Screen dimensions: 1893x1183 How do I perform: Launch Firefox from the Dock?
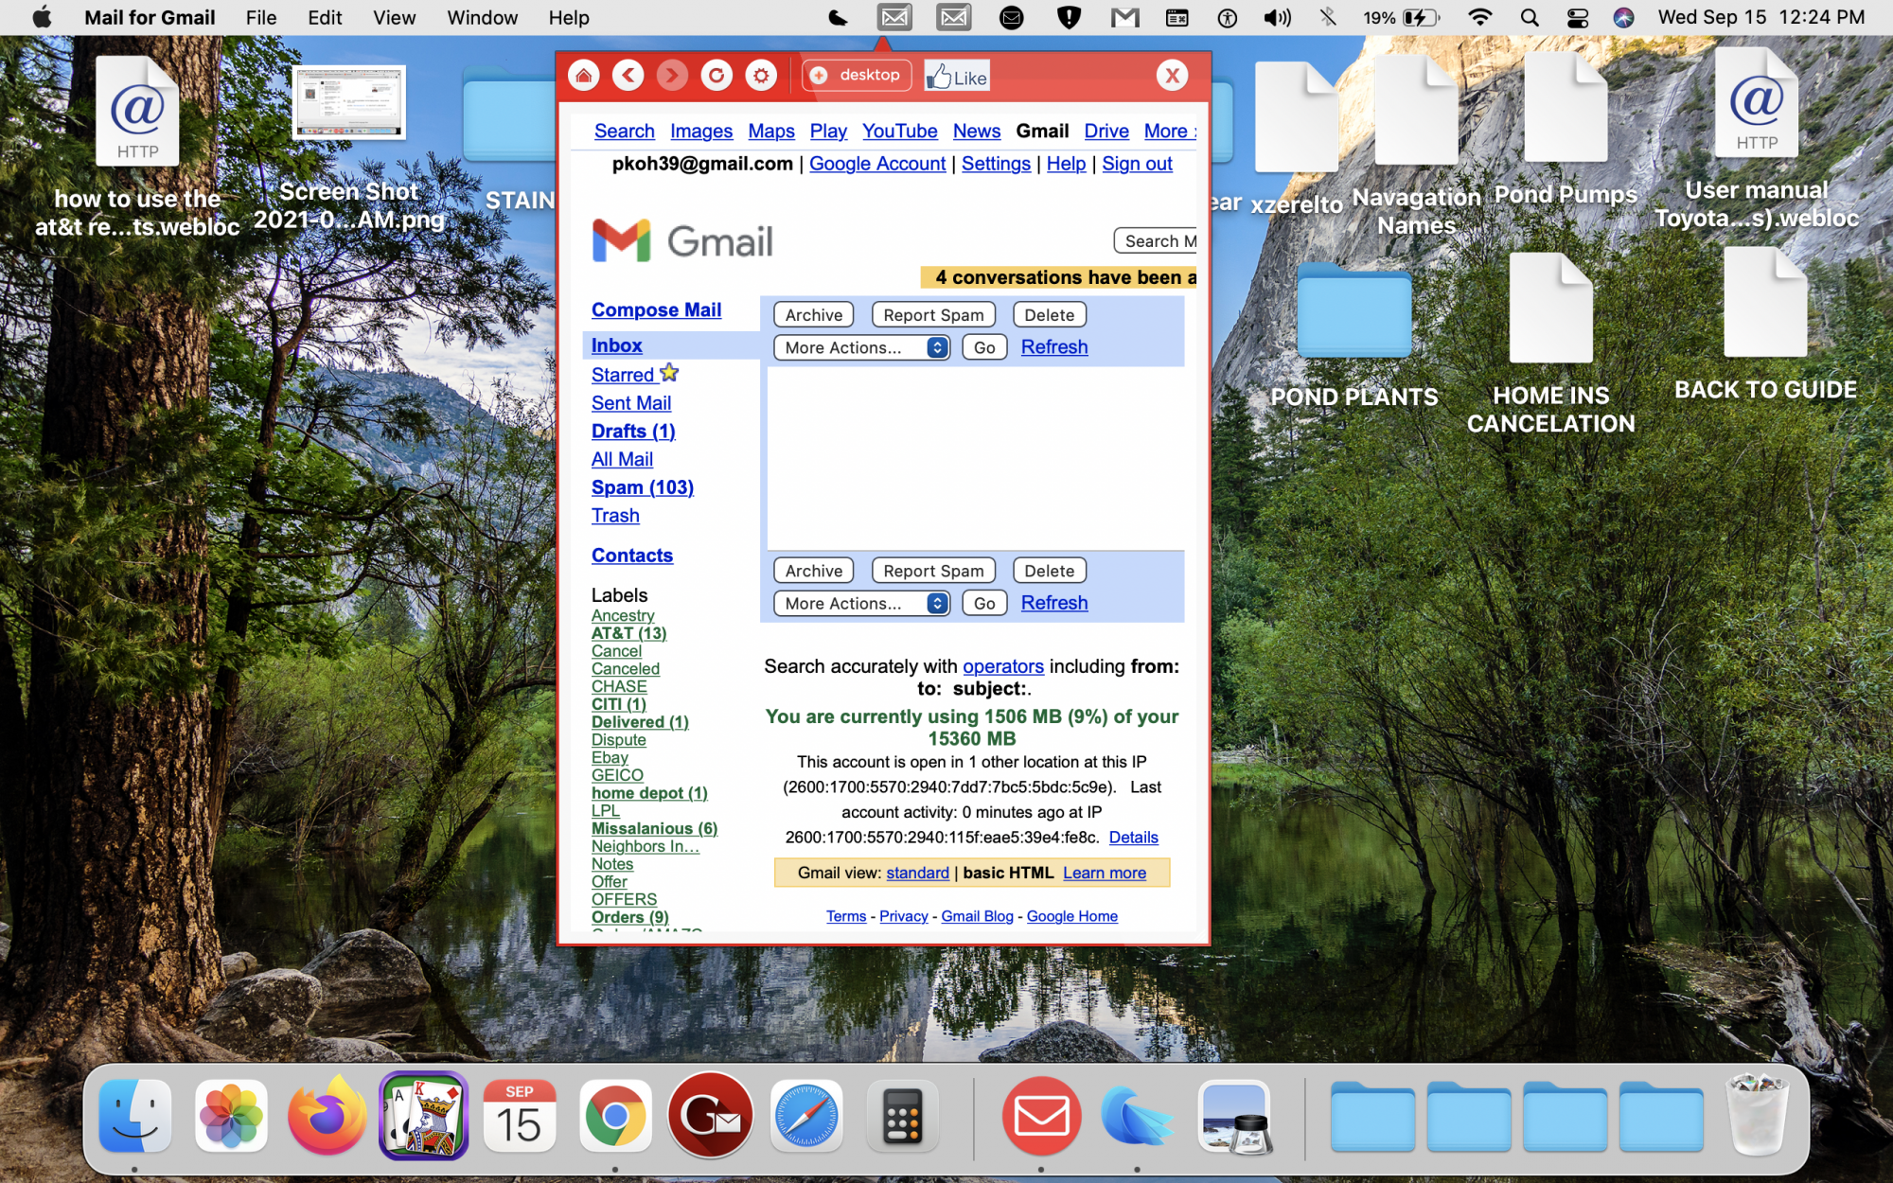327,1117
